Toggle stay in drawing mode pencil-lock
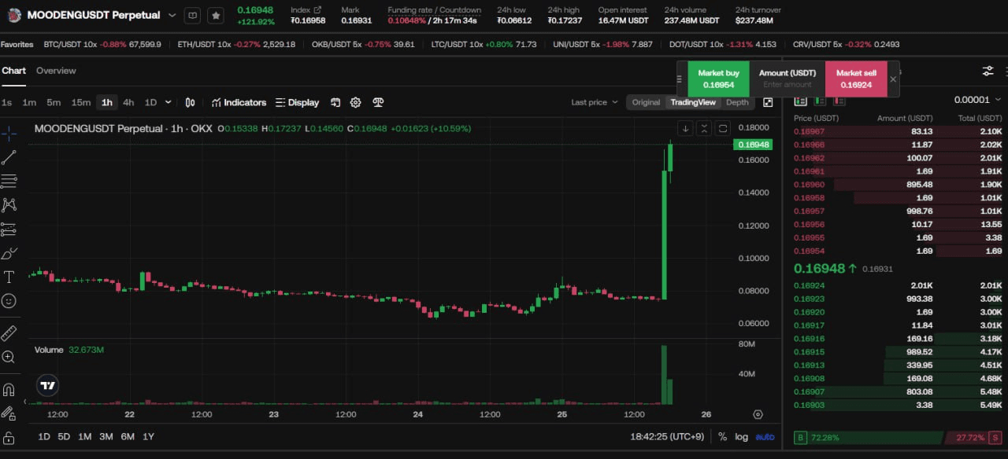This screenshot has width=1008, height=459. (9, 413)
